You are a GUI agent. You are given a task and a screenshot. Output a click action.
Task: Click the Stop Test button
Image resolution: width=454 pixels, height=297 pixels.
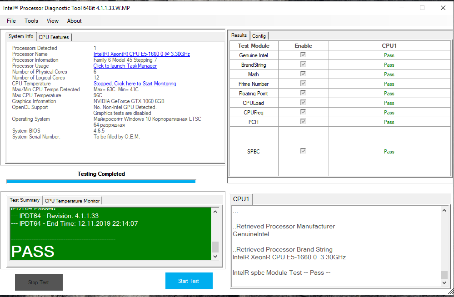point(39,282)
